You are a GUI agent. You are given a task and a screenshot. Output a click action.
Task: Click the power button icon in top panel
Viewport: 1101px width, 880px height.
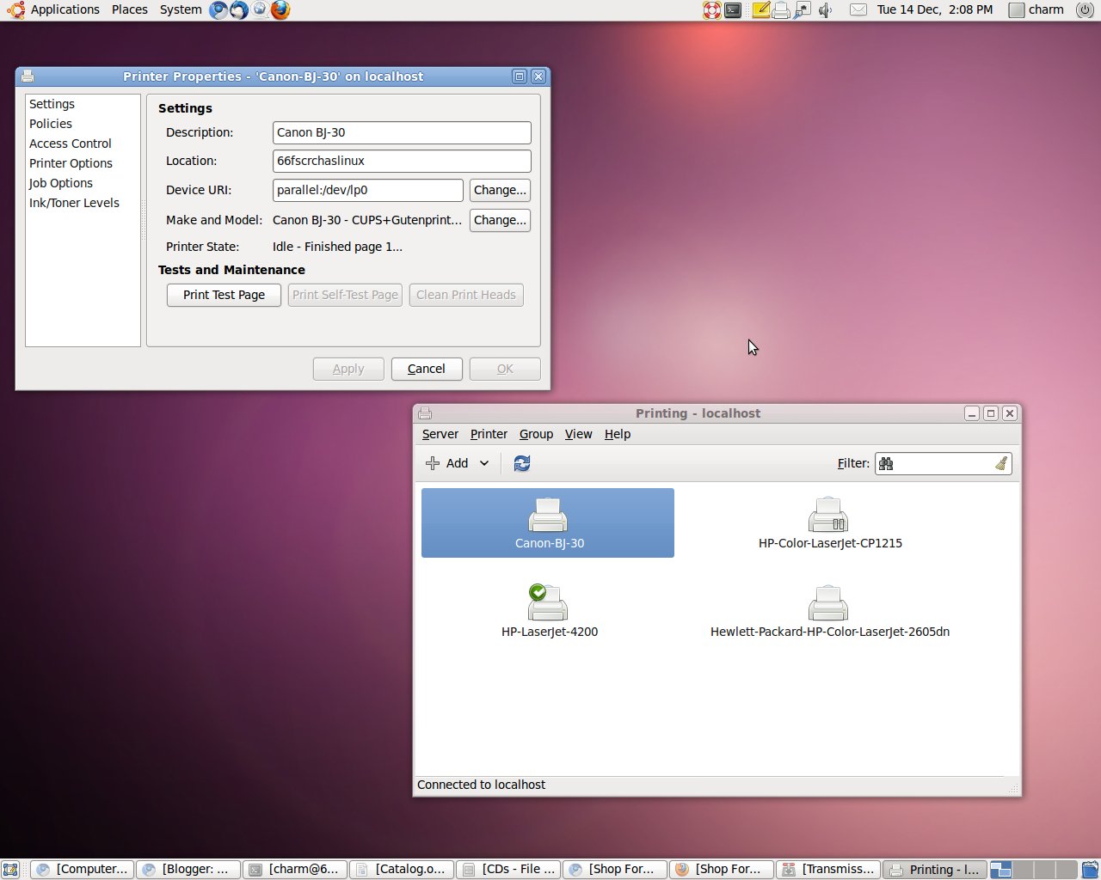click(x=1086, y=10)
